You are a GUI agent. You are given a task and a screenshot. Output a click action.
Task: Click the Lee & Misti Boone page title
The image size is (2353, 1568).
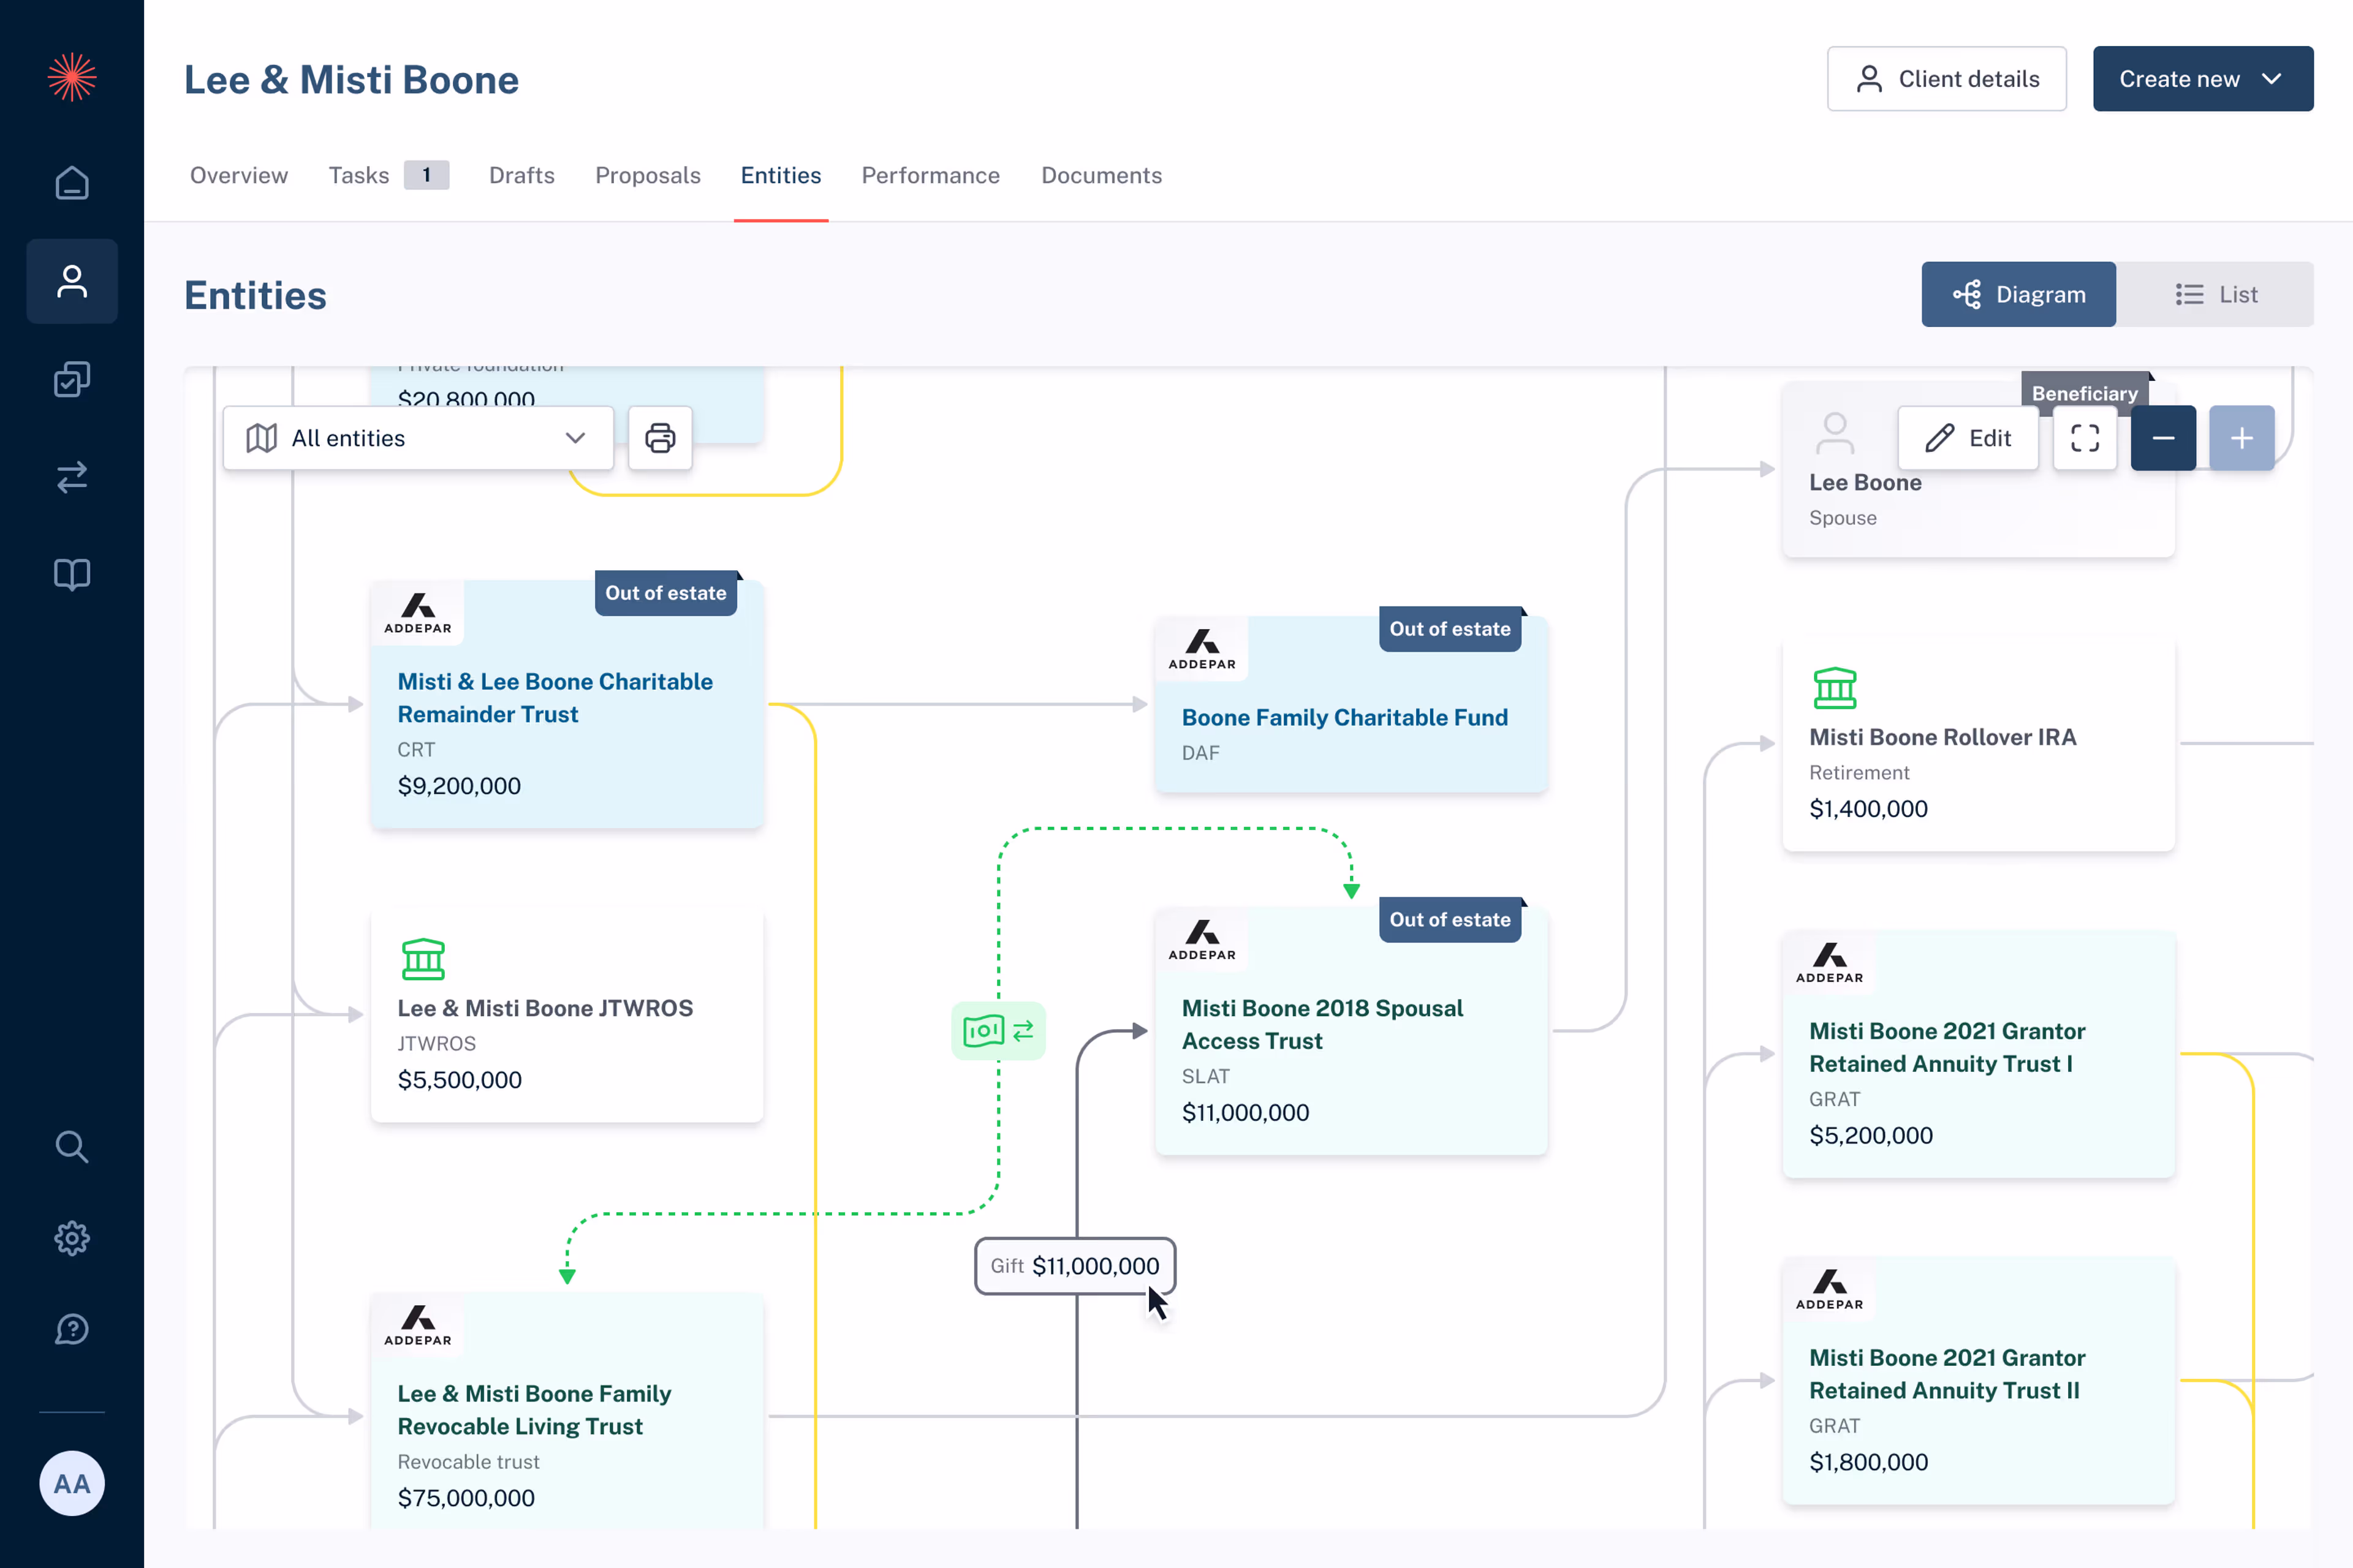pyautogui.click(x=351, y=80)
